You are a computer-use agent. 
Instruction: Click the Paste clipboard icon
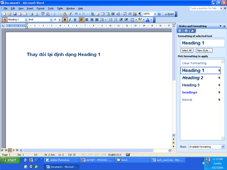65,14
